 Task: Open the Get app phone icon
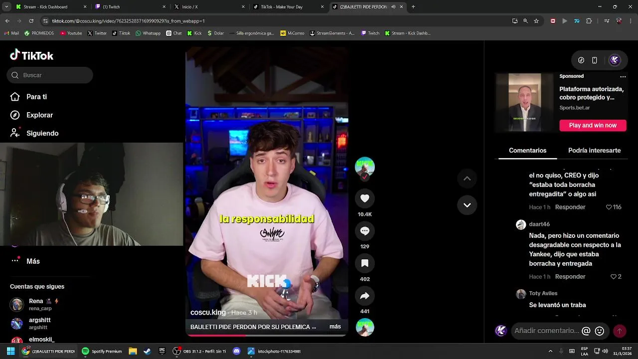tap(595, 60)
